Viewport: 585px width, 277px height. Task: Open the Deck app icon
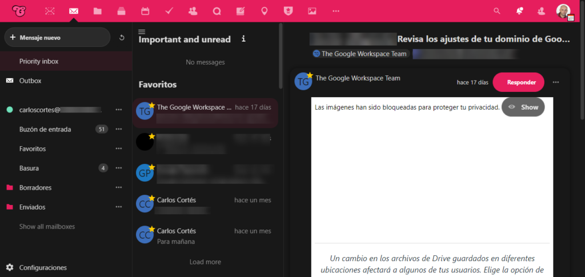(121, 11)
